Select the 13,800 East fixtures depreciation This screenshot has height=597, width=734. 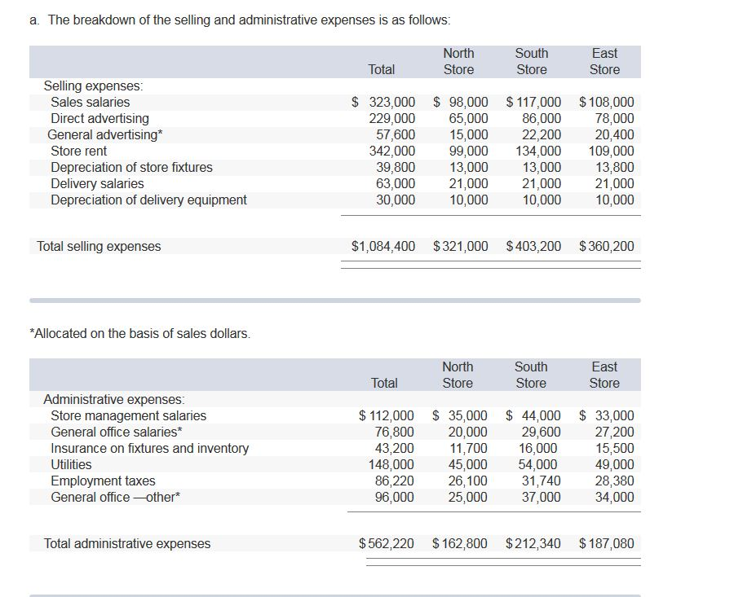(615, 167)
